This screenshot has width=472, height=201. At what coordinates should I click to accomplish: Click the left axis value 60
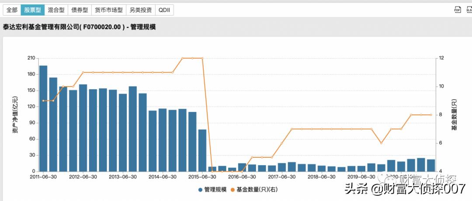[x=33, y=139]
